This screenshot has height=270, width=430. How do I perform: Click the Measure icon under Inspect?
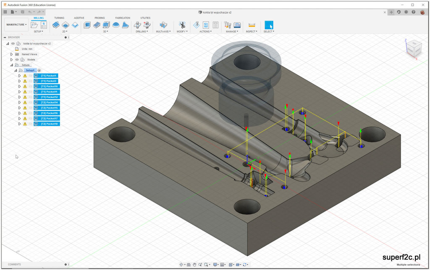pyautogui.click(x=252, y=25)
